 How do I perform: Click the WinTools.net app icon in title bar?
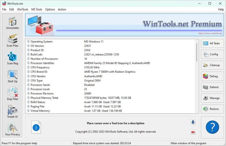[x=4, y=3]
